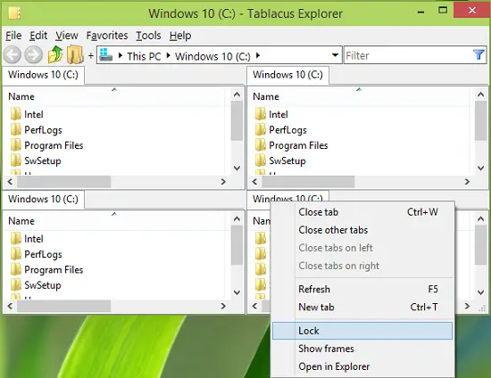491x378 pixels.
Task: Open the address bar history dropdown
Action: click(x=335, y=55)
